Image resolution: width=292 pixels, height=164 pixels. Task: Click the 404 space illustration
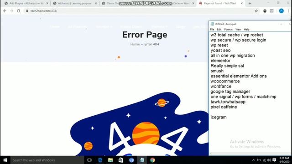[x=139, y=124]
